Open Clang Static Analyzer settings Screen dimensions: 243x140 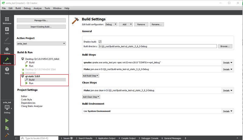32,106
